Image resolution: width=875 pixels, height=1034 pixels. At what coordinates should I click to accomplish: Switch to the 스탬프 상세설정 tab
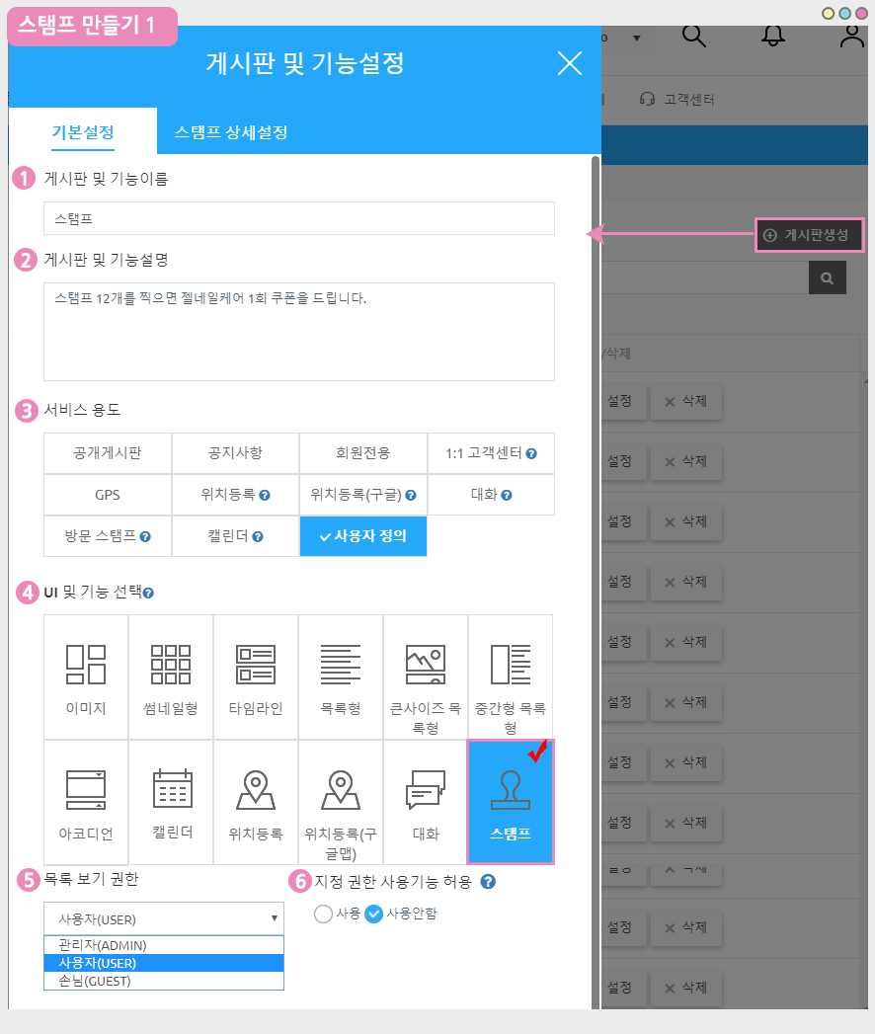(x=231, y=131)
